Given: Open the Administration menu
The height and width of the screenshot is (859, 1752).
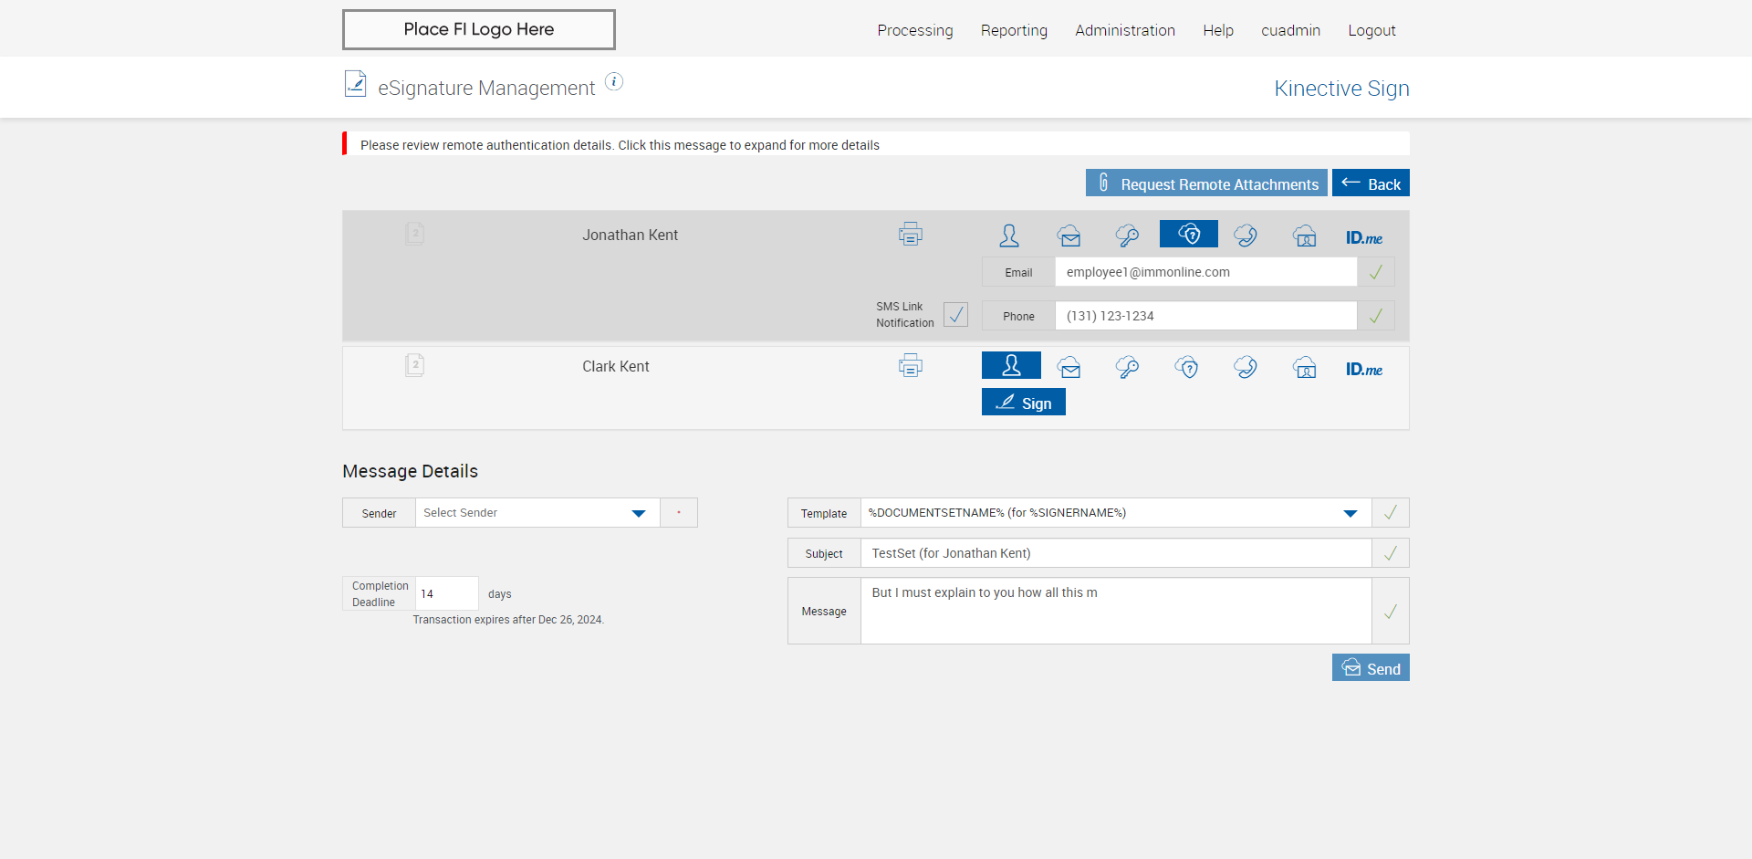Looking at the screenshot, I should coord(1125,30).
